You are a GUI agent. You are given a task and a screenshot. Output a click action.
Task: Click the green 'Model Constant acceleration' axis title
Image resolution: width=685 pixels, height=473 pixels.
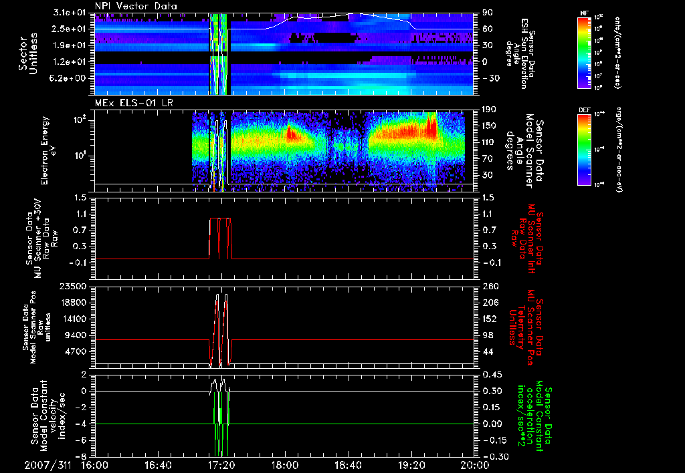534,416
